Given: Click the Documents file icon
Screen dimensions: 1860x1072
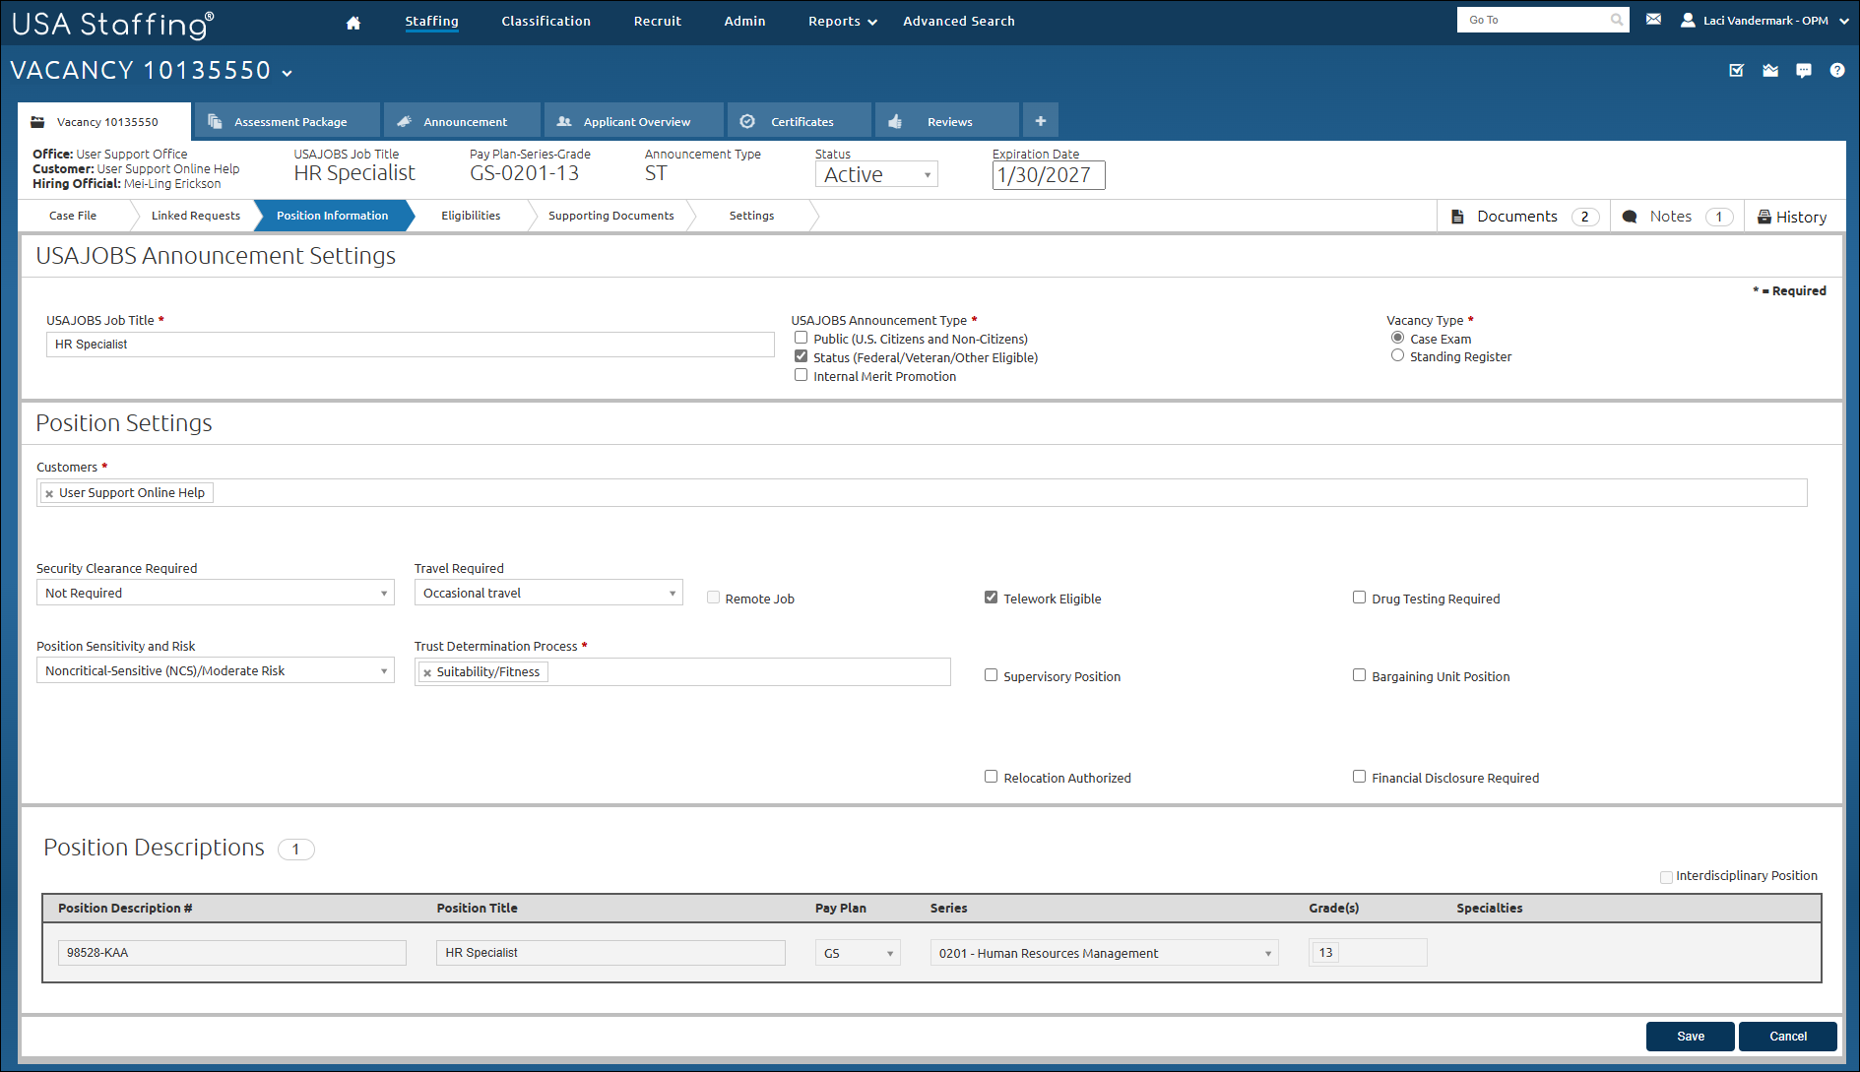Looking at the screenshot, I should coord(1457,217).
